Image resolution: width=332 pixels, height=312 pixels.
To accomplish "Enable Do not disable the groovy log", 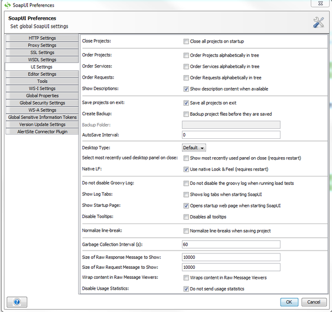I will tap(186, 183).
